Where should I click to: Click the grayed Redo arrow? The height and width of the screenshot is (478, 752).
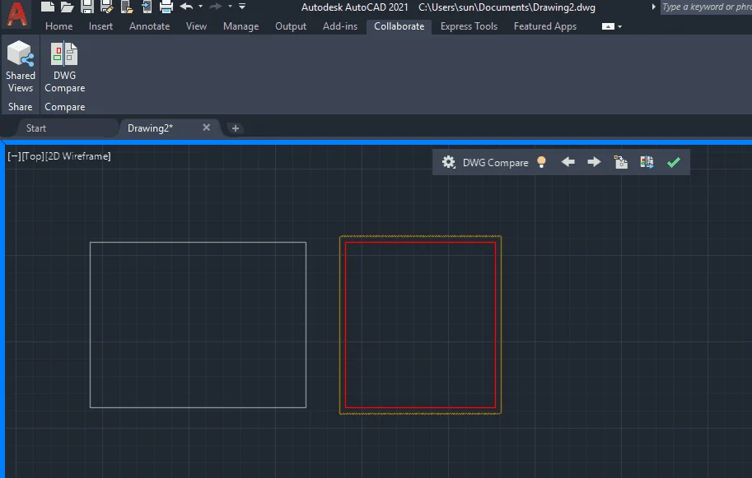[215, 7]
